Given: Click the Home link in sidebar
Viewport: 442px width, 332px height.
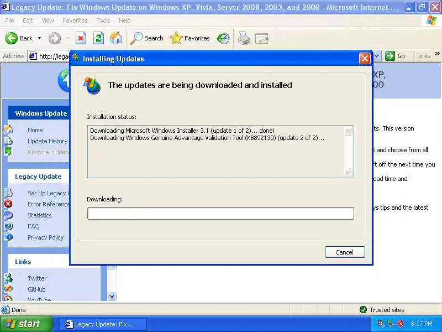Looking at the screenshot, I should point(35,130).
